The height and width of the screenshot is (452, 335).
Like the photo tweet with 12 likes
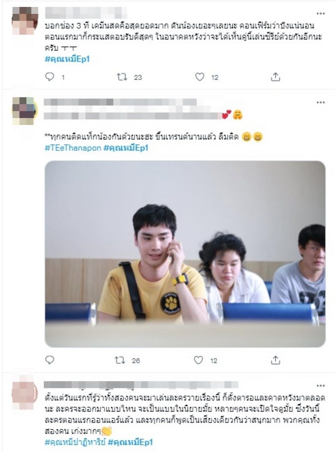tap(198, 360)
